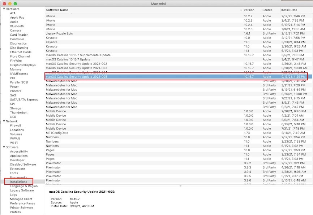Select Camera in the sidebar
Viewport: 313px width, 215px height.
(16, 30)
